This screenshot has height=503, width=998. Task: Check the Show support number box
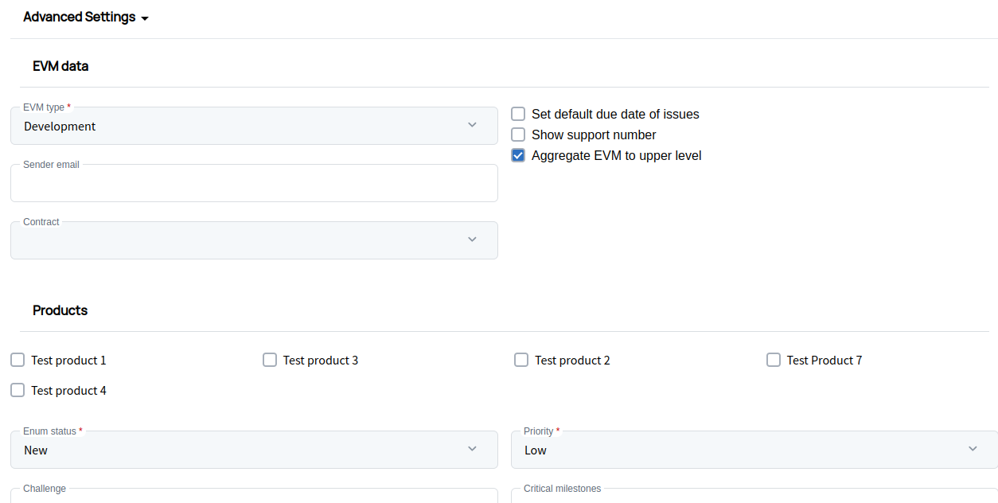(x=518, y=135)
